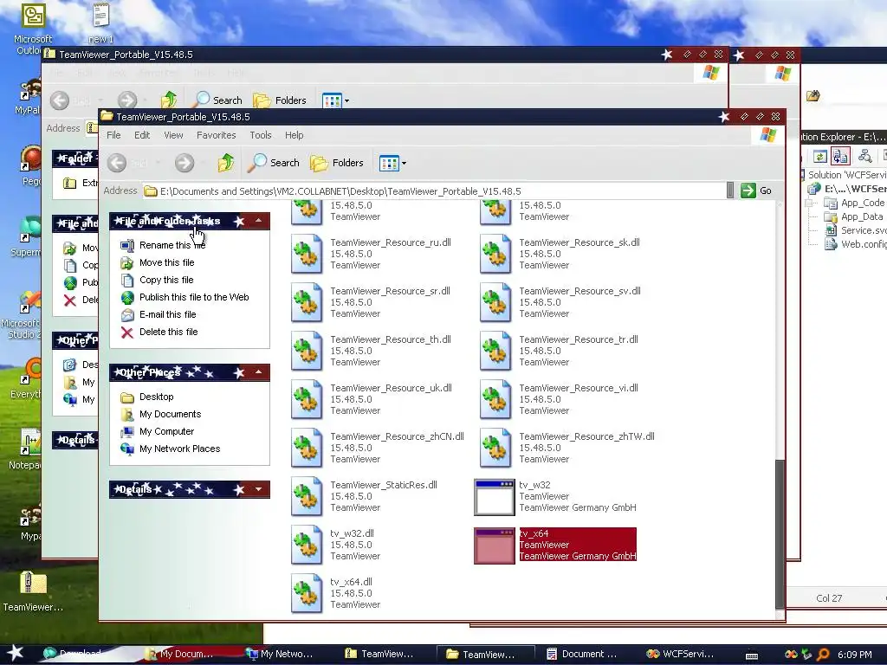Select TeamViewer_Resource_uk.dll file icon

point(307,400)
